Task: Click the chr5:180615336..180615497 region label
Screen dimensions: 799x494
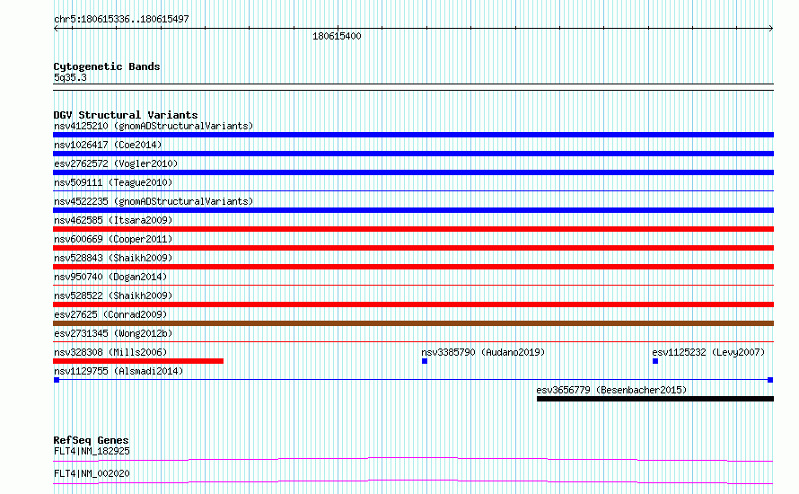Action: tap(121, 19)
